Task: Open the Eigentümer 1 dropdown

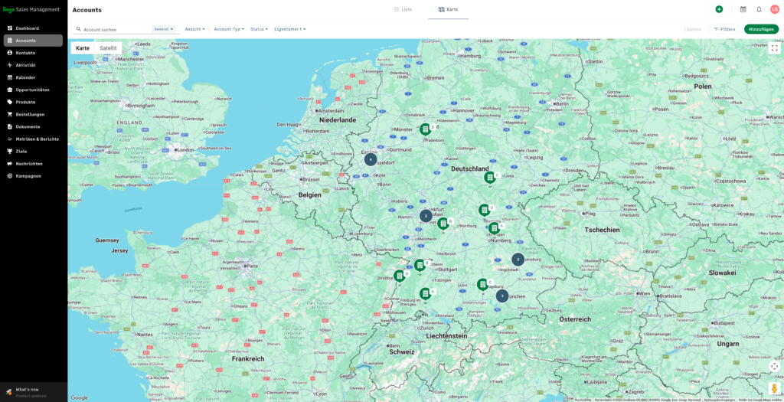Action: click(x=290, y=29)
